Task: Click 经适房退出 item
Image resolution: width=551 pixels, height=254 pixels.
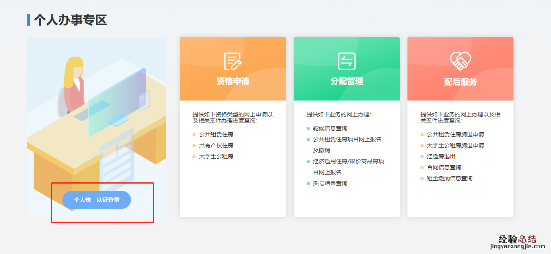Action: (x=441, y=156)
